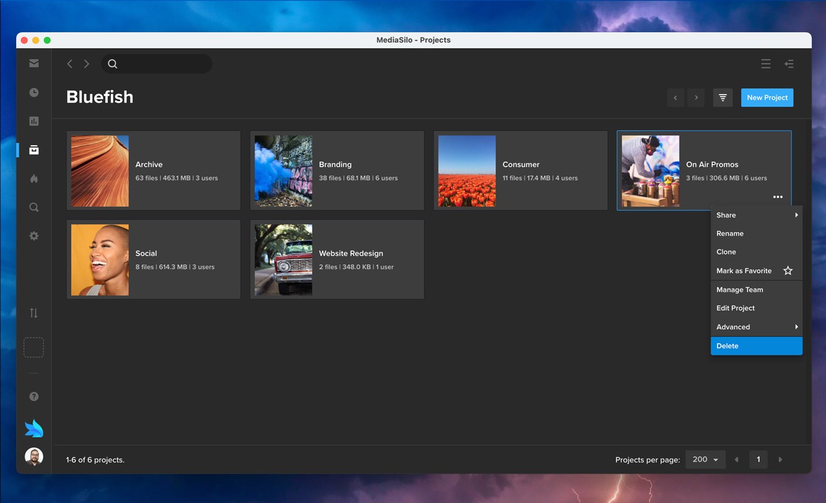Choose Delete from the context menu
Screen dimensions: 826x503
click(x=756, y=346)
